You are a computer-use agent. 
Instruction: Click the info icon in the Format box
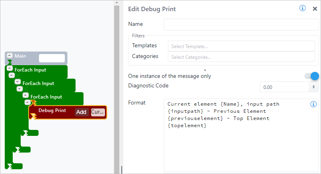pos(313,104)
